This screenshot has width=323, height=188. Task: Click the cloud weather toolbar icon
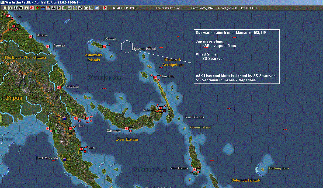click(x=97, y=8)
